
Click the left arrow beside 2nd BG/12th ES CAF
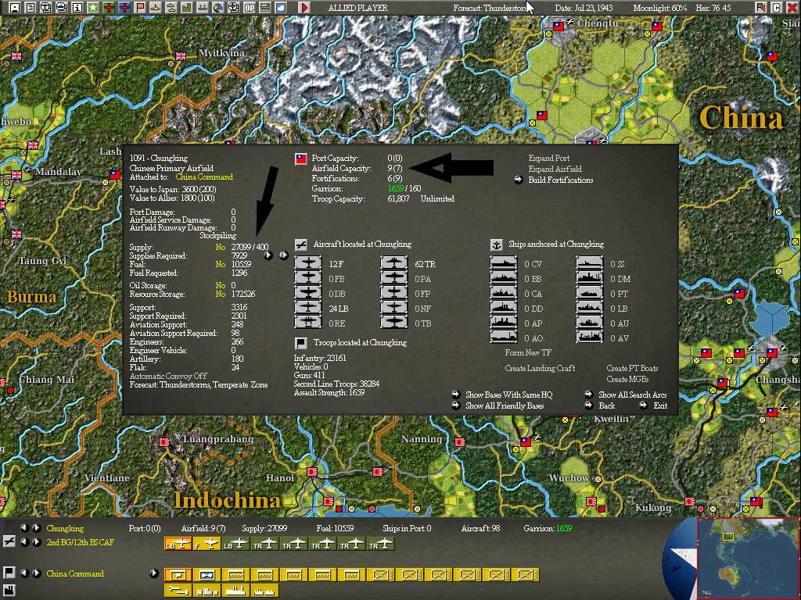pyautogui.click(x=24, y=543)
